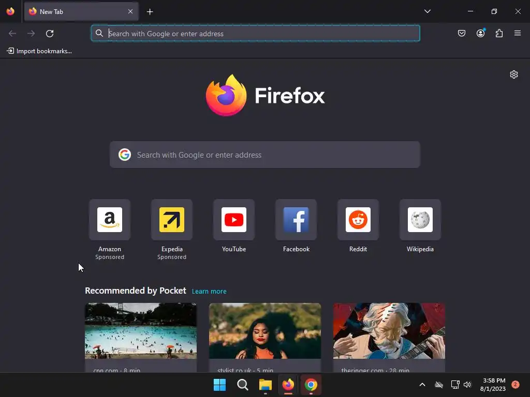Open Extensions puzzle icon

click(x=499, y=33)
